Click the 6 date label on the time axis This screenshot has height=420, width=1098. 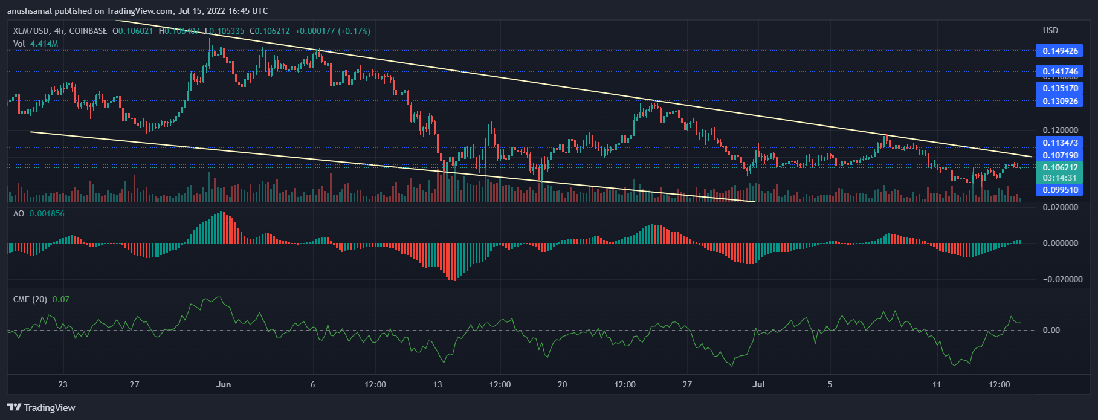(x=312, y=384)
